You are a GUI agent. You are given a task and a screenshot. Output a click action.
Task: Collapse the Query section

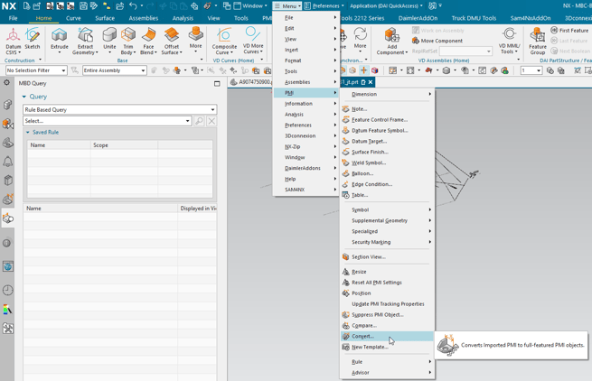coord(24,97)
